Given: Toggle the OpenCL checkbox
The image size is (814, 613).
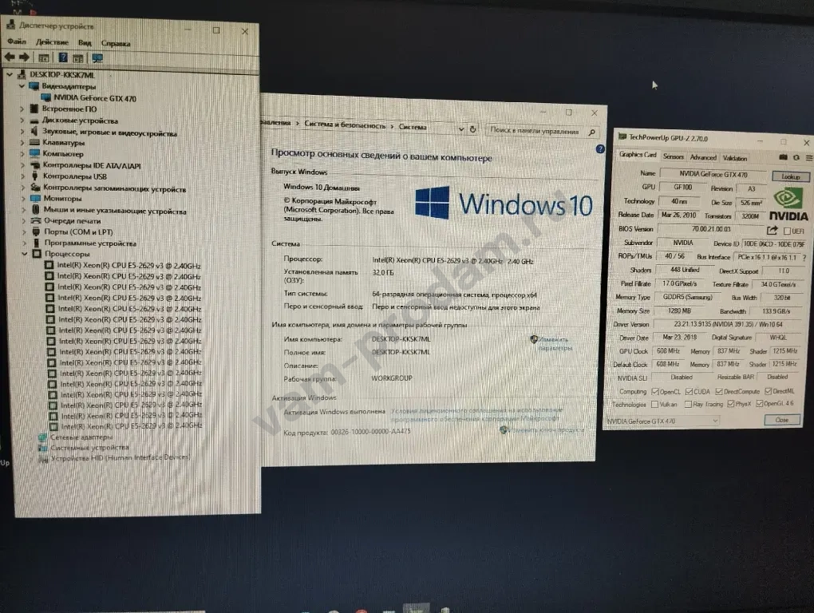Looking at the screenshot, I should coord(655,392).
